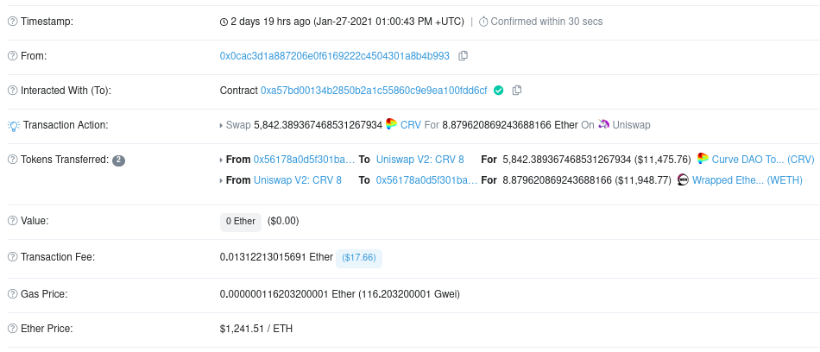Expand the second token transfer row arrow
This screenshot has height=352, width=820.
[222, 180]
